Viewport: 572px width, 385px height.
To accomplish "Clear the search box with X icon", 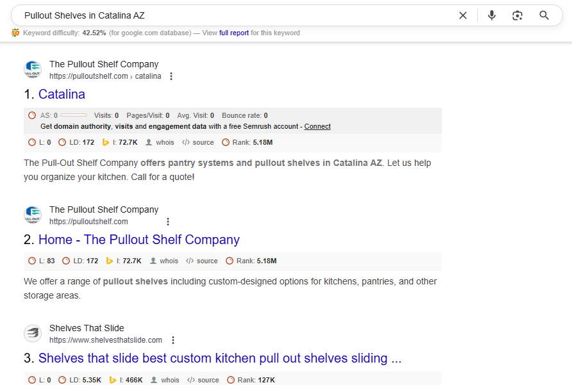I will (x=463, y=15).
